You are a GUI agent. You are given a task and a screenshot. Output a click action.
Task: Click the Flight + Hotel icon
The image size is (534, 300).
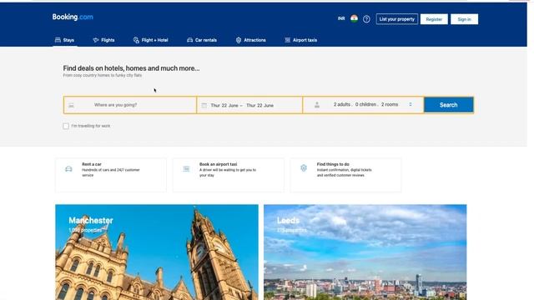[x=136, y=40]
